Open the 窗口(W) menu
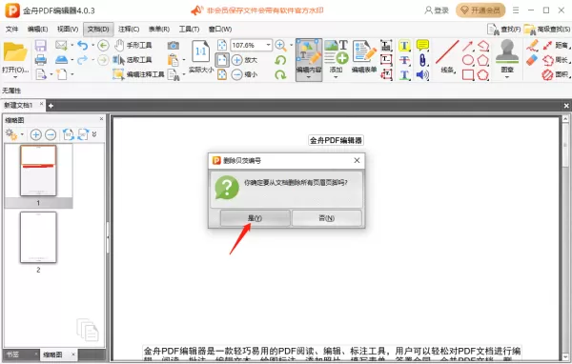This screenshot has height=364, width=572. pos(220,30)
